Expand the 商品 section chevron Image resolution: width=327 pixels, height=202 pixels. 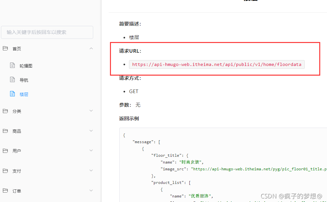click(x=91, y=131)
